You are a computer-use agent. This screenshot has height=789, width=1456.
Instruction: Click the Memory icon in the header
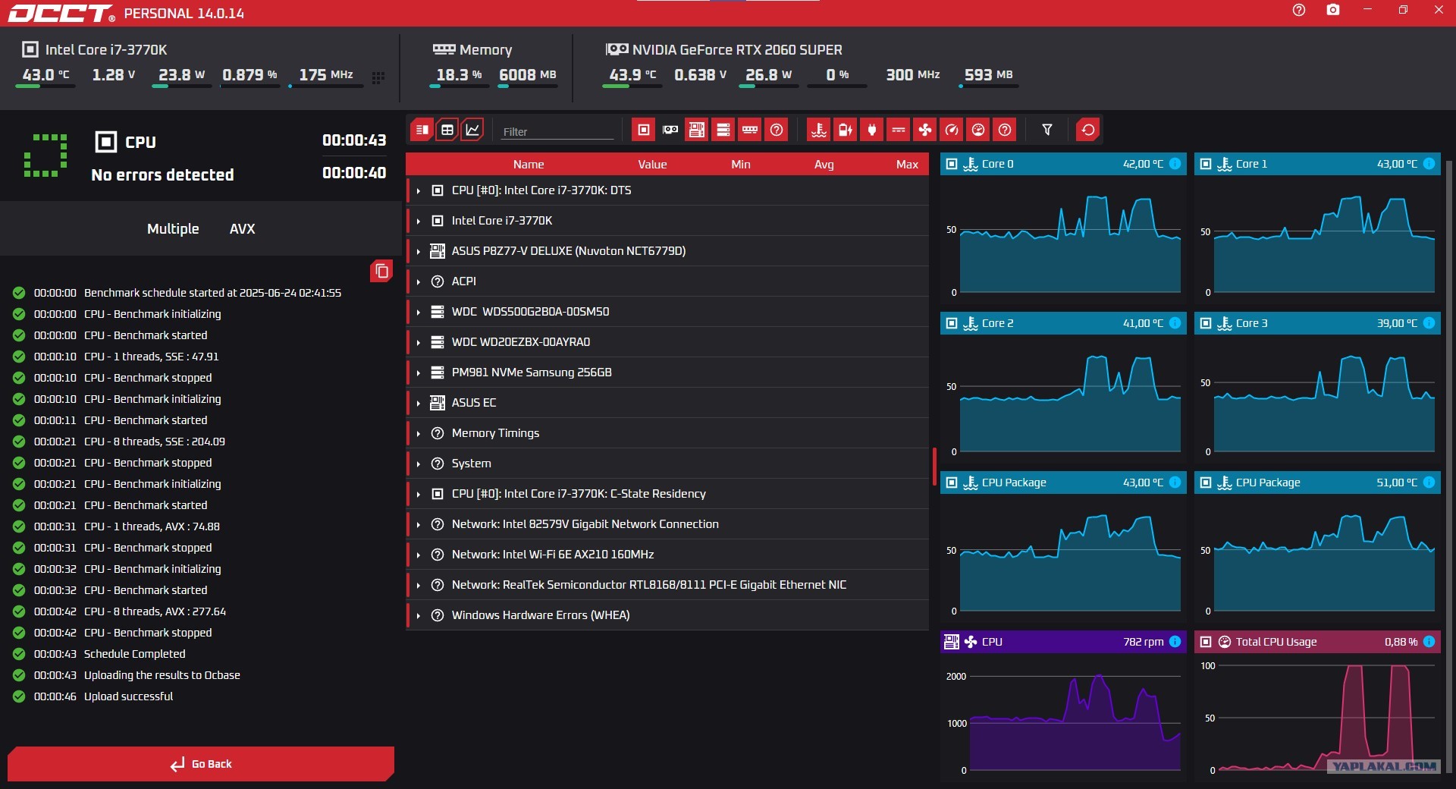click(444, 49)
